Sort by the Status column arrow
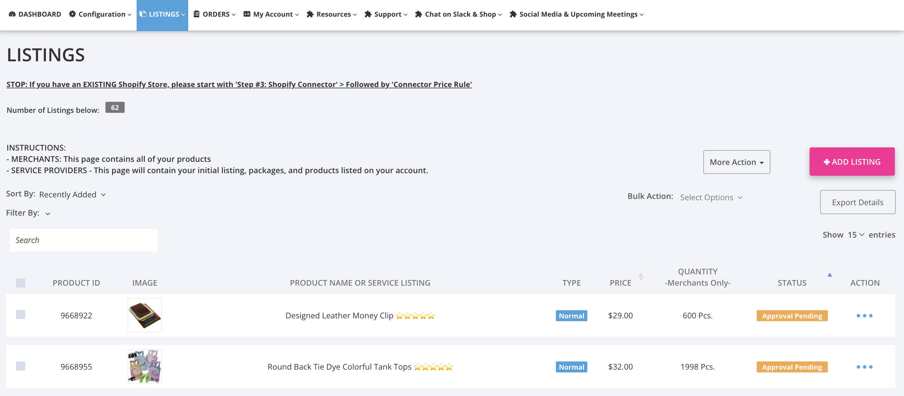This screenshot has height=396, width=904. (x=830, y=275)
